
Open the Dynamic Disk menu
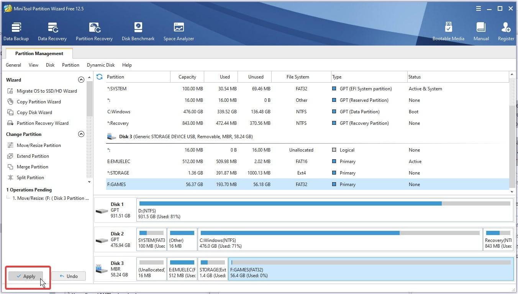[x=100, y=65]
